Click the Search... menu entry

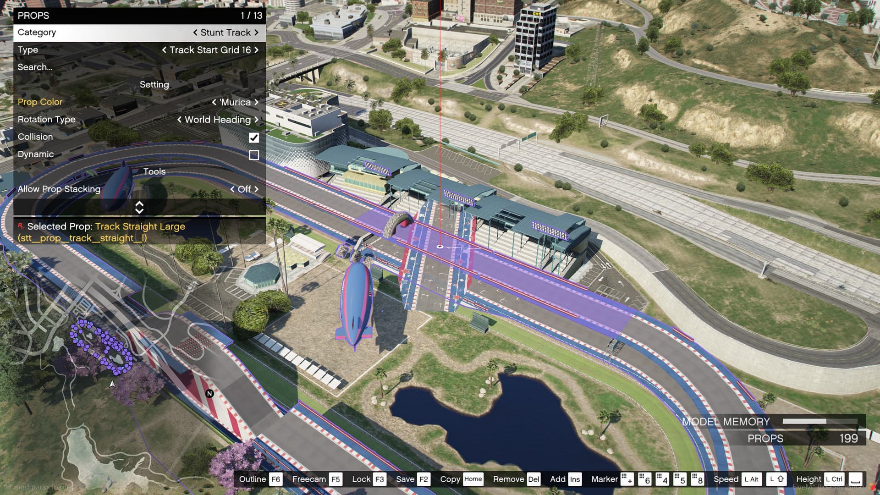[x=35, y=67]
